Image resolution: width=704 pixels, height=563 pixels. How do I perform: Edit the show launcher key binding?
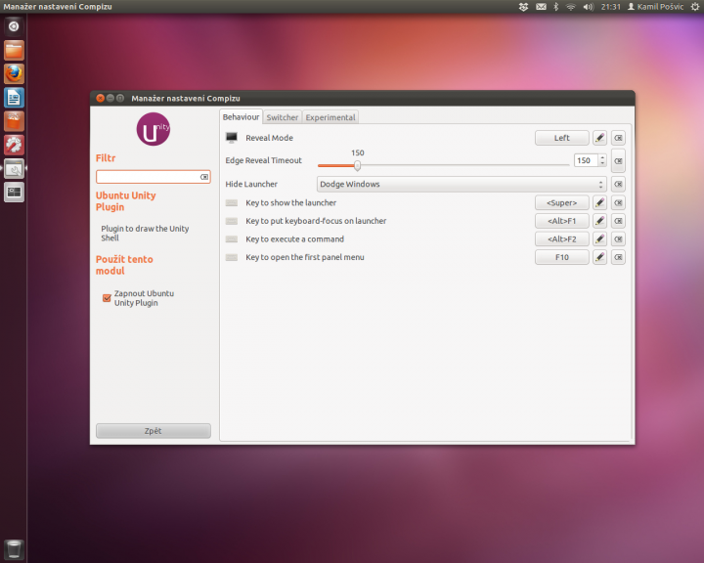tap(599, 203)
